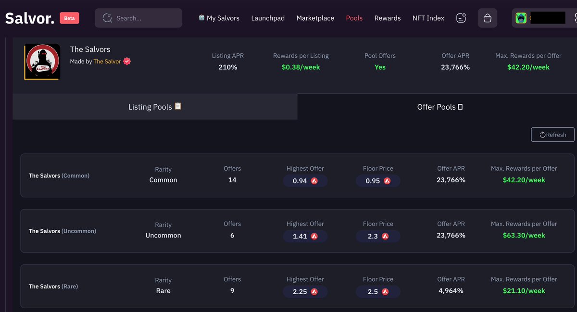Screen dimensions: 577x312
Task: Click Uncommon row highest offer 1.41
Action: (305, 236)
